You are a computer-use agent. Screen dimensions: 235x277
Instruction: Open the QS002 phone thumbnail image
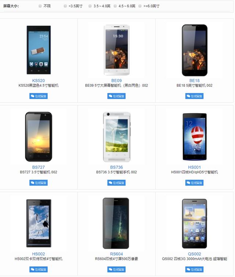tap(194, 223)
